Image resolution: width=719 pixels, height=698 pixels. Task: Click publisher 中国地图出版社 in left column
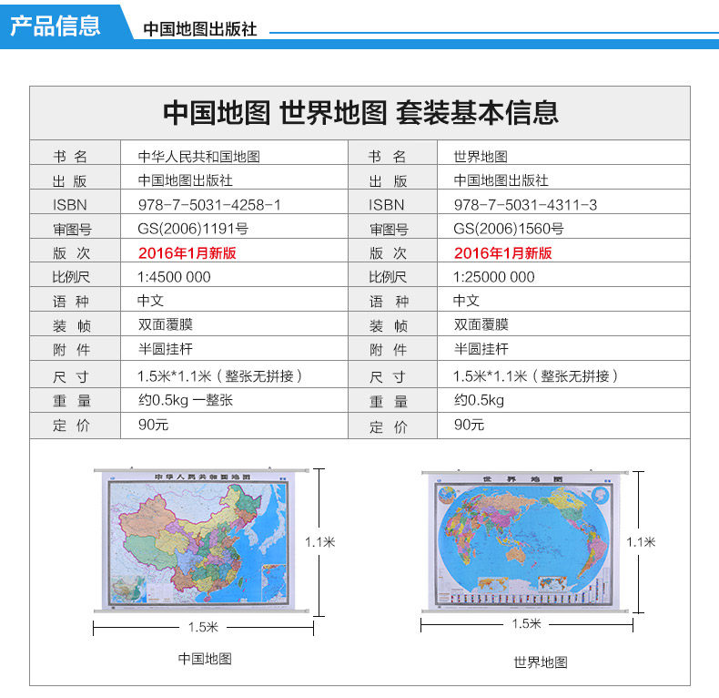click(x=186, y=180)
